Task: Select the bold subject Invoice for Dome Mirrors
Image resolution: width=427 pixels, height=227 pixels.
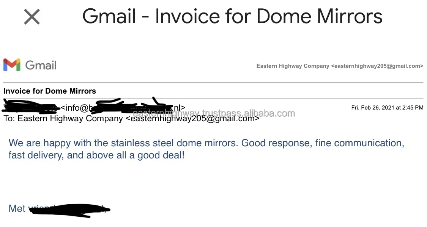Action: coord(50,91)
